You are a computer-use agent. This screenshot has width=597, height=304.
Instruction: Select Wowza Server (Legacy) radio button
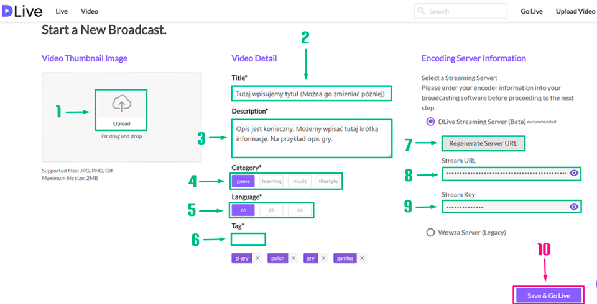[x=430, y=233]
